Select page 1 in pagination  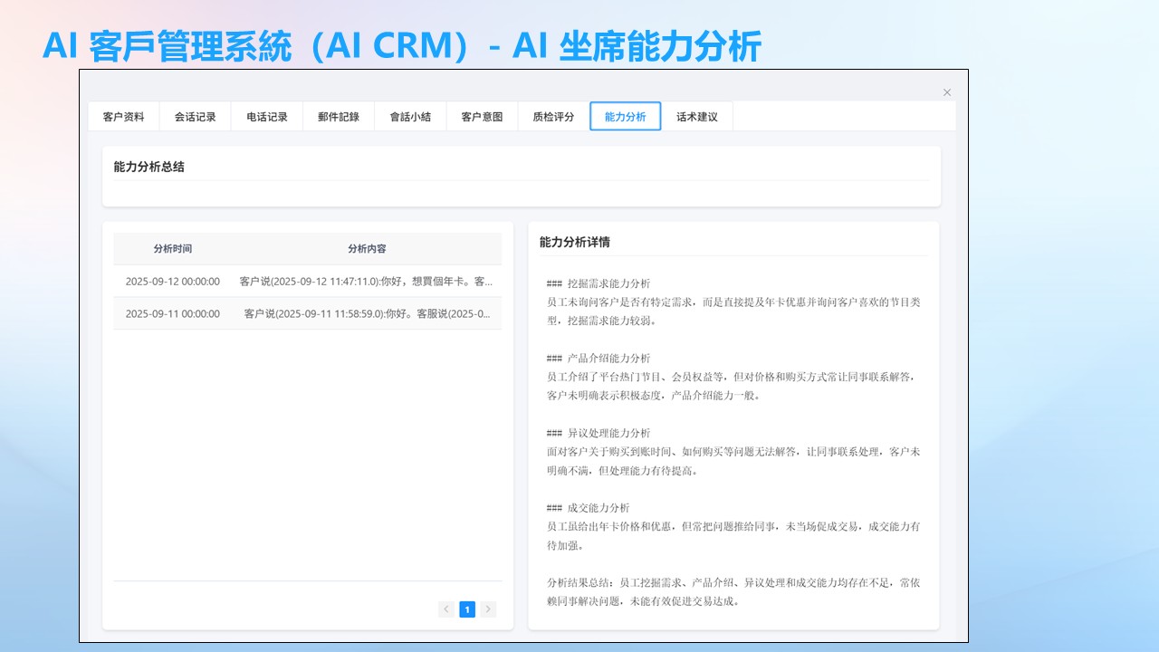[x=467, y=609]
